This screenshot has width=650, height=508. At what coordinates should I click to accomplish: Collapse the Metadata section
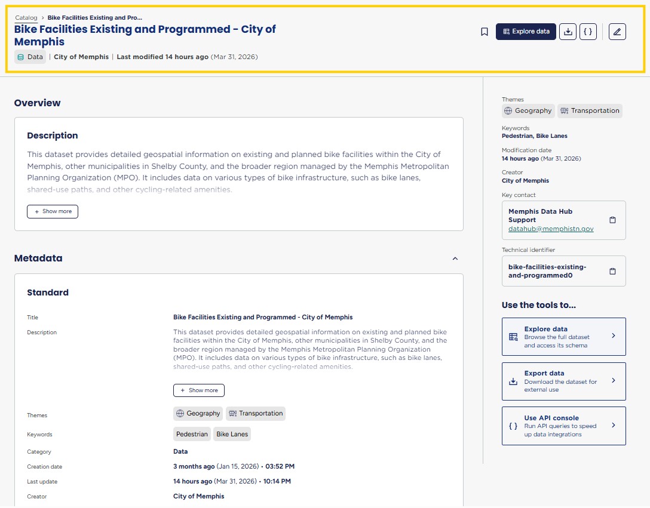click(455, 258)
